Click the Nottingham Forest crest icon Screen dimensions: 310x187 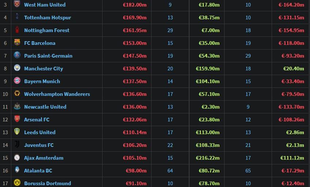click(17, 30)
